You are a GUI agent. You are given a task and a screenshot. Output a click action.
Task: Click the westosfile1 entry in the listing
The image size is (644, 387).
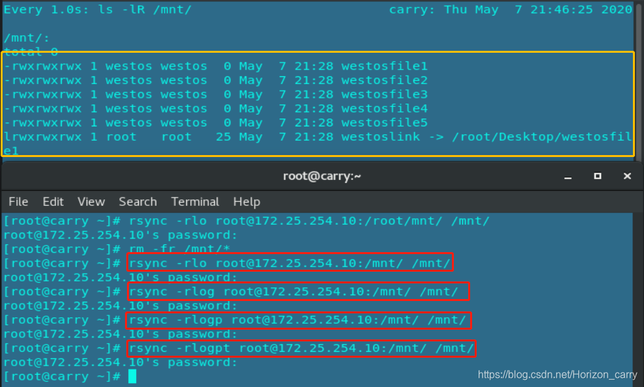[x=384, y=66]
